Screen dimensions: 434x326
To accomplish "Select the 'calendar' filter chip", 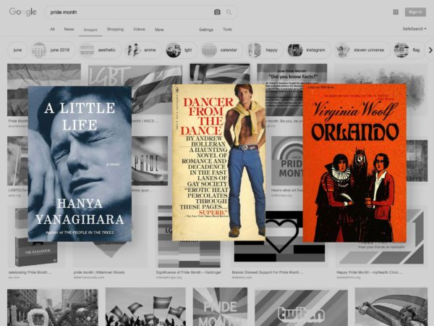I will coord(222,50).
